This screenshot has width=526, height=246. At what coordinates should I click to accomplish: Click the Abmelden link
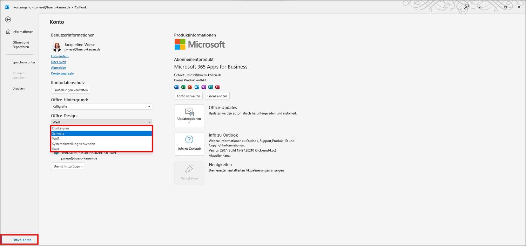coord(59,68)
